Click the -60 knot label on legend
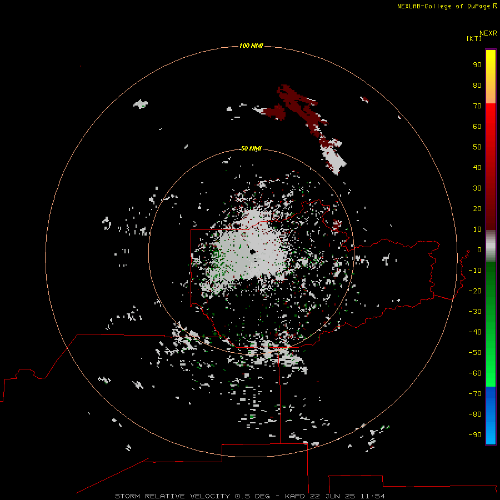 (475, 373)
